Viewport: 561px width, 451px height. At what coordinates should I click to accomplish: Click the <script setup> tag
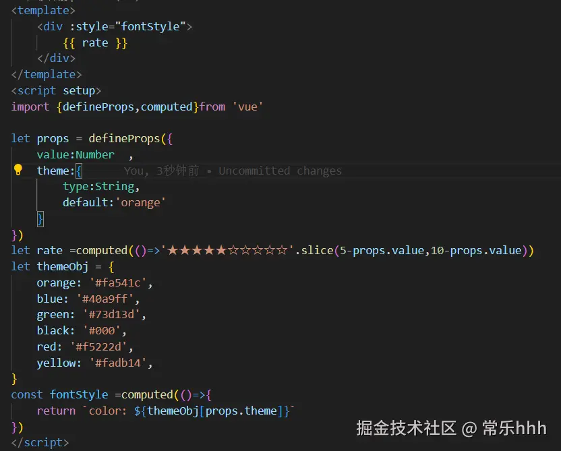click(x=56, y=90)
